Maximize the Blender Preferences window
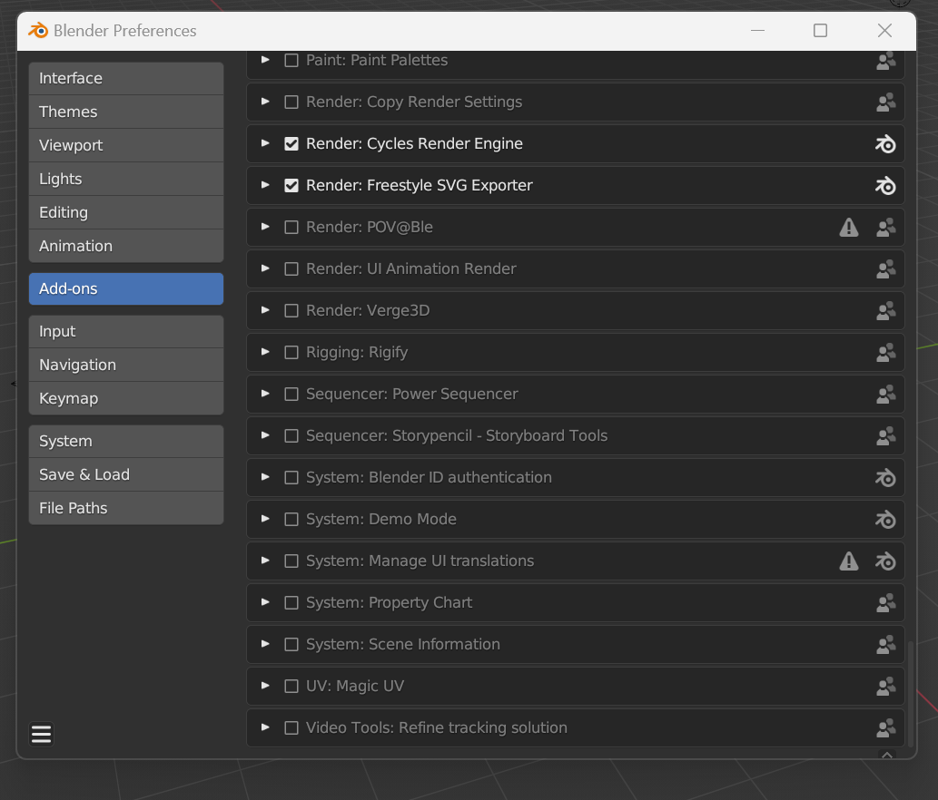The image size is (938, 800). [820, 31]
